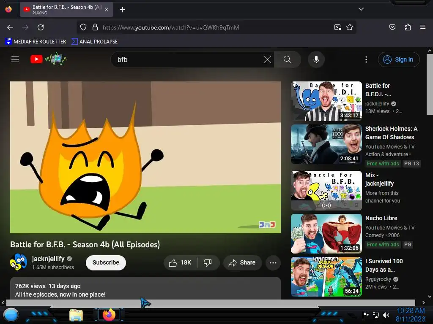Close the Battle for B.F.B. tab
This screenshot has height=324, width=433.
107,9
